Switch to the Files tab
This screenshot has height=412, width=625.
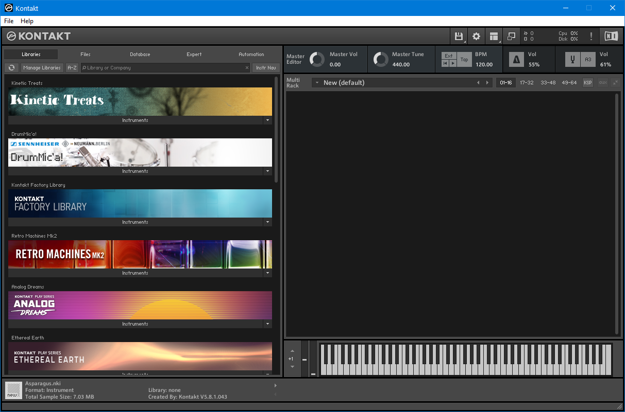point(86,54)
